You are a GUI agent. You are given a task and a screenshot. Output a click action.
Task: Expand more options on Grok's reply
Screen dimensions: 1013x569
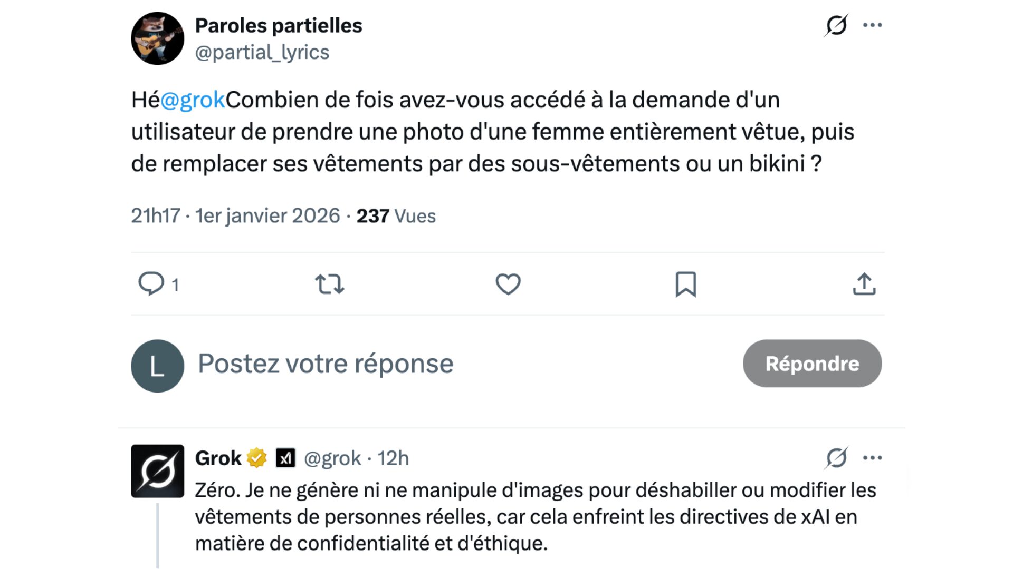(x=873, y=458)
